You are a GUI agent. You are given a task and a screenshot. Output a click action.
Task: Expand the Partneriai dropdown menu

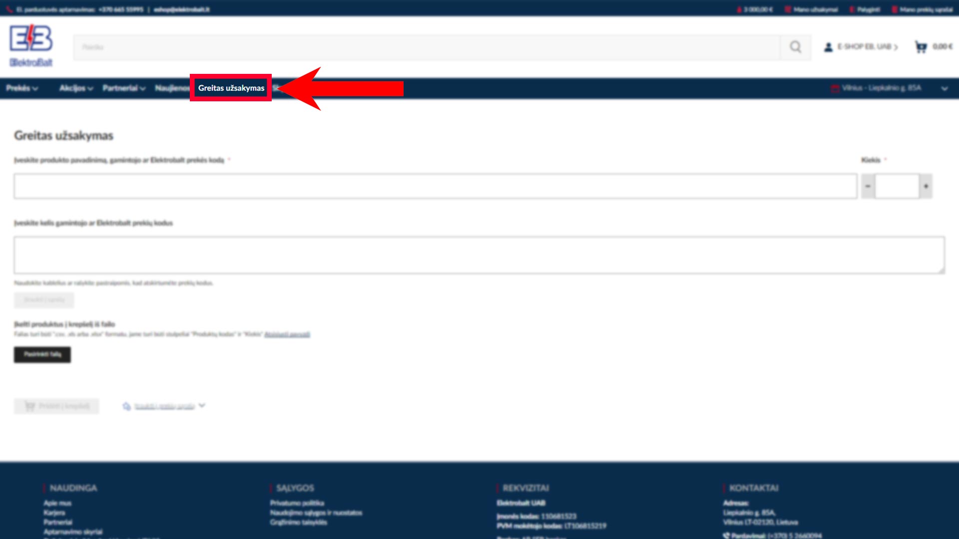click(x=124, y=88)
